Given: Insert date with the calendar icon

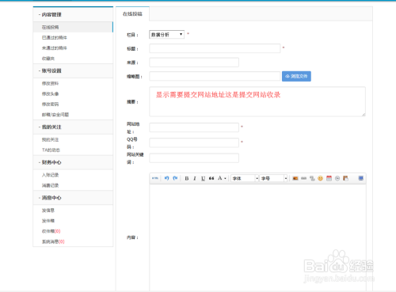Looking at the screenshot, I should click(x=329, y=178).
